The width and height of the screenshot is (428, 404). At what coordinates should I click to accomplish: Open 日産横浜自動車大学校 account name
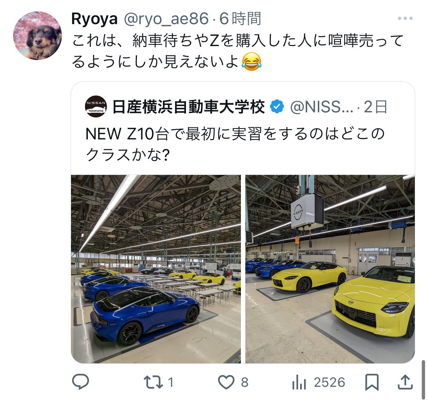tap(189, 106)
